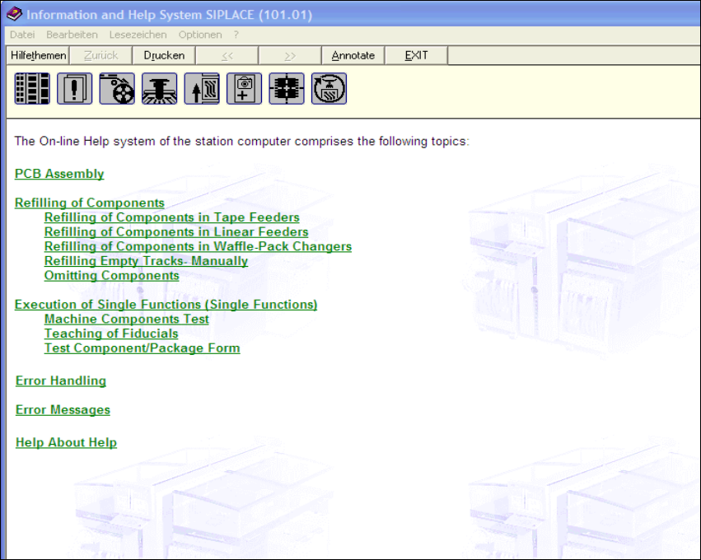
Task: Open Refilling Empty Tracks- Manually link
Action: coord(146,261)
